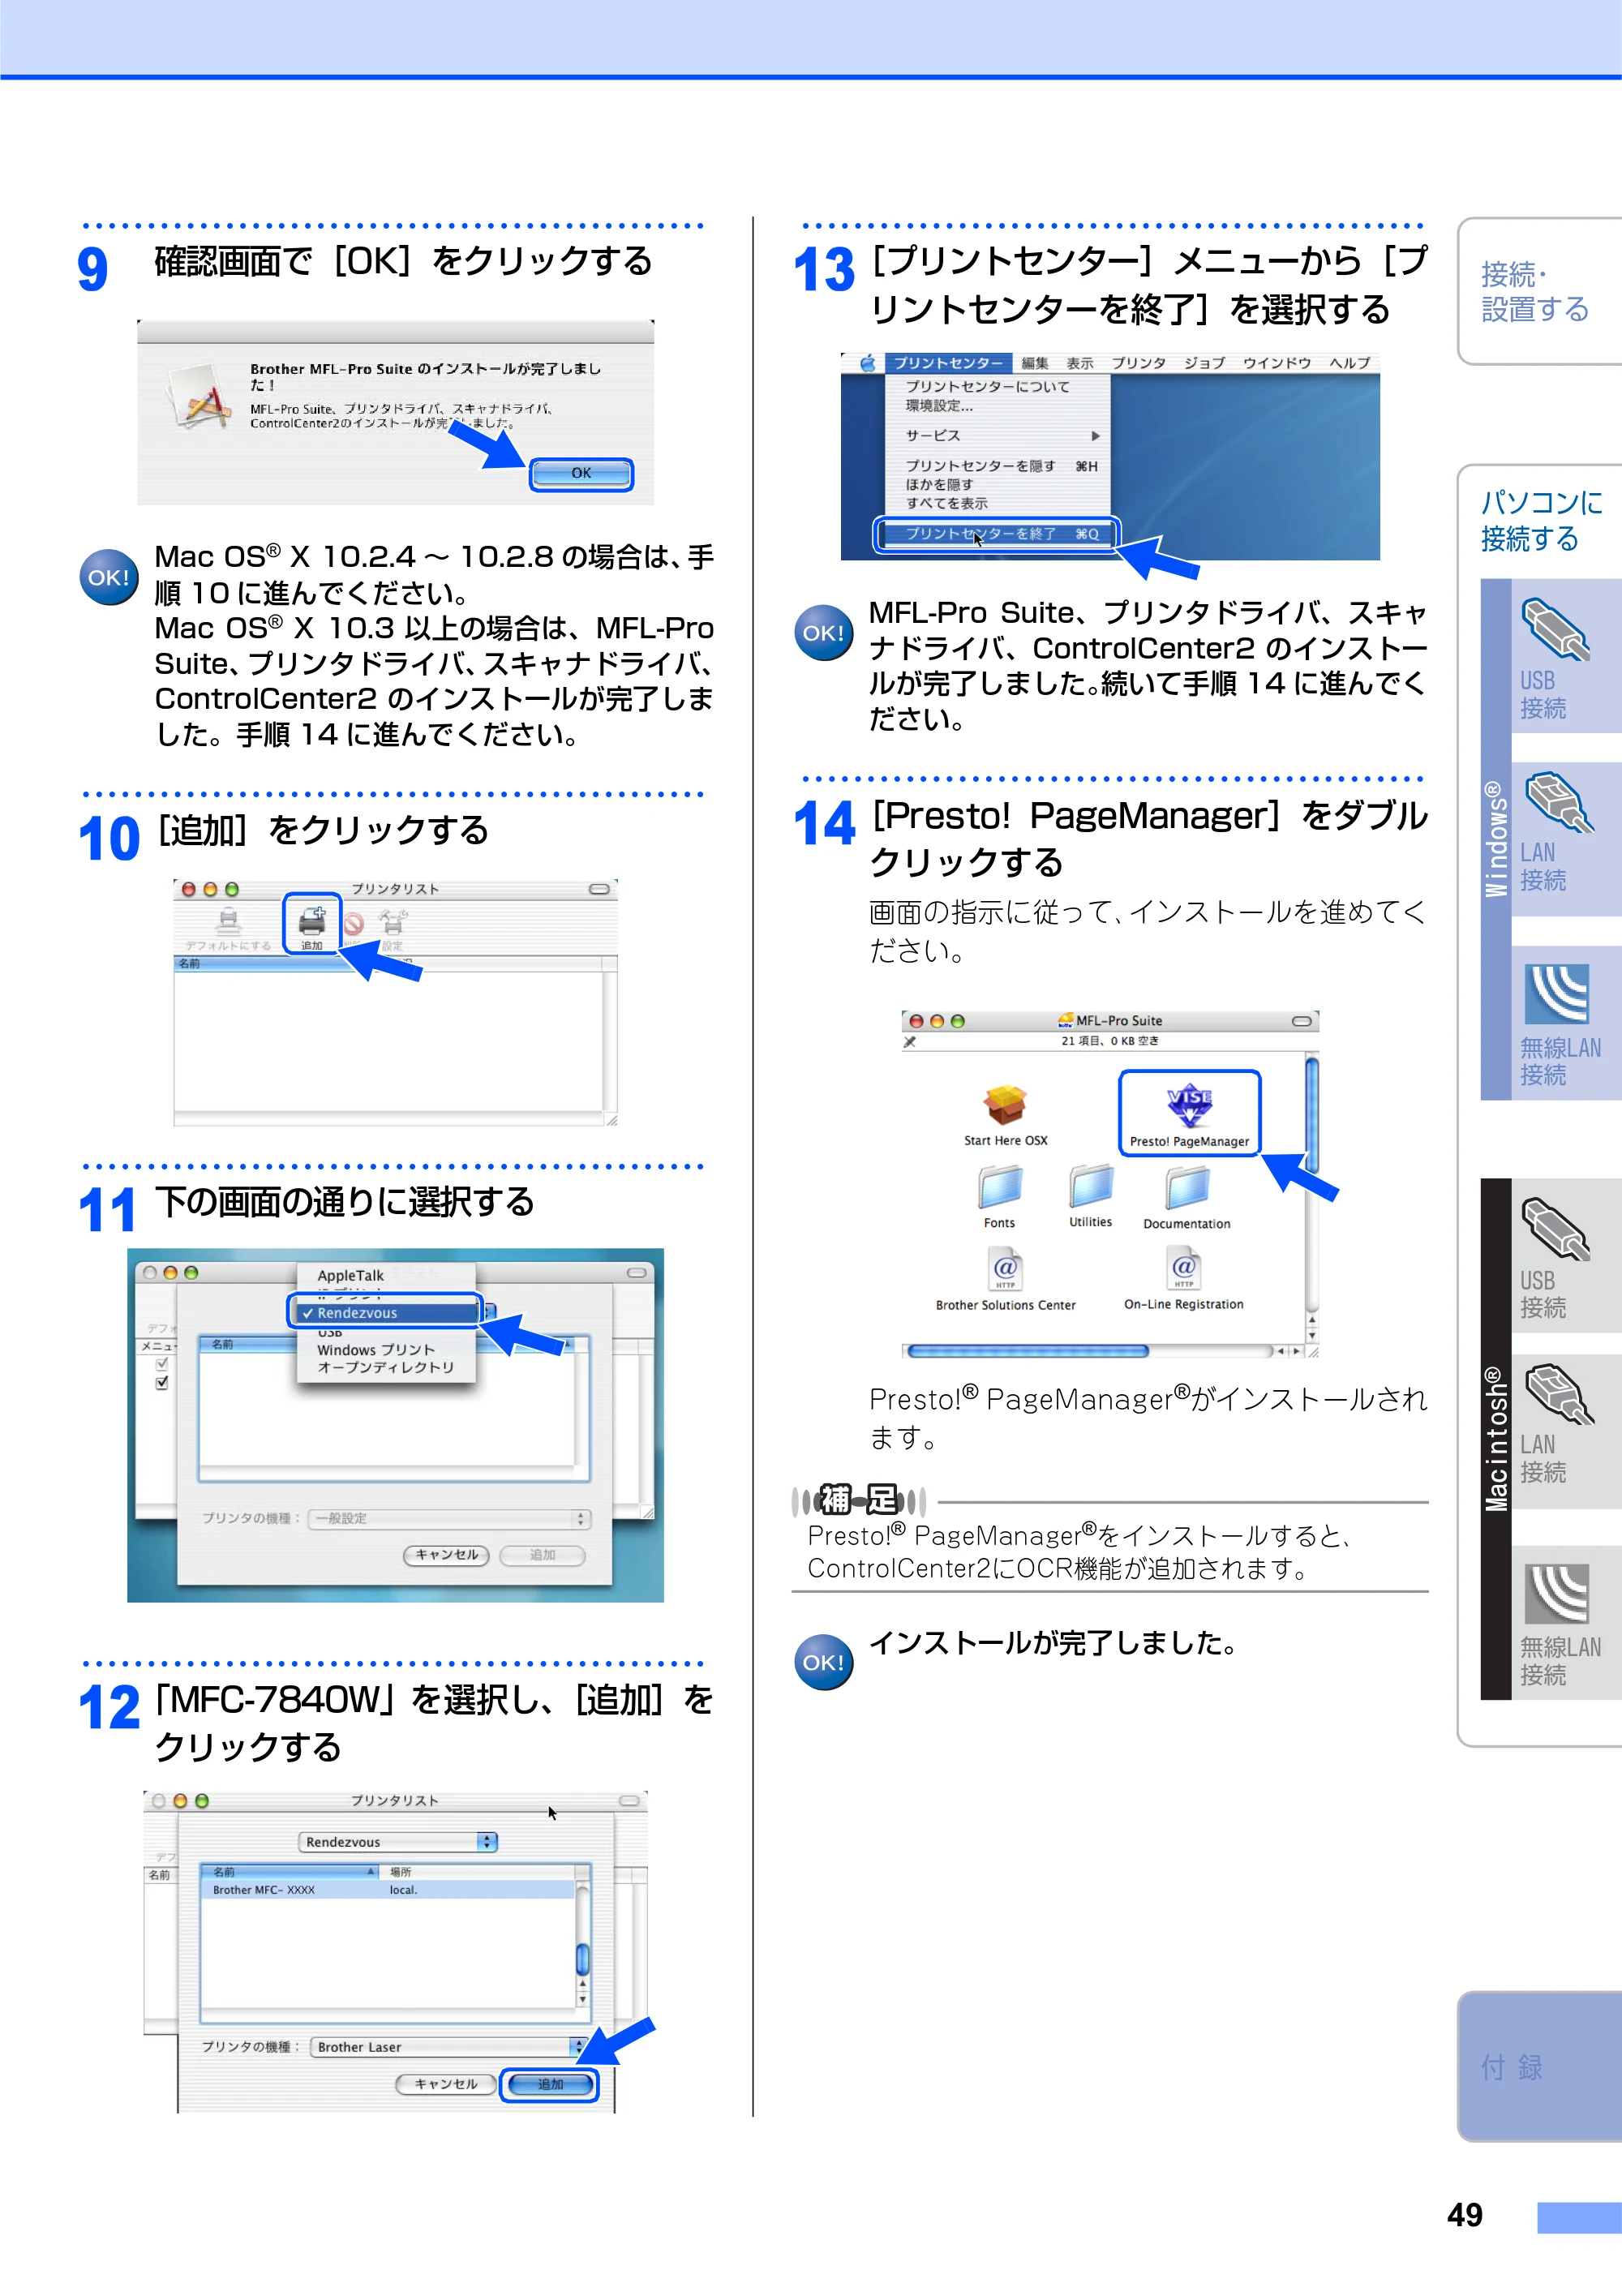Open the Fonts folder
Viewport: 1622px width, 2296px height.
pyautogui.click(x=999, y=1195)
